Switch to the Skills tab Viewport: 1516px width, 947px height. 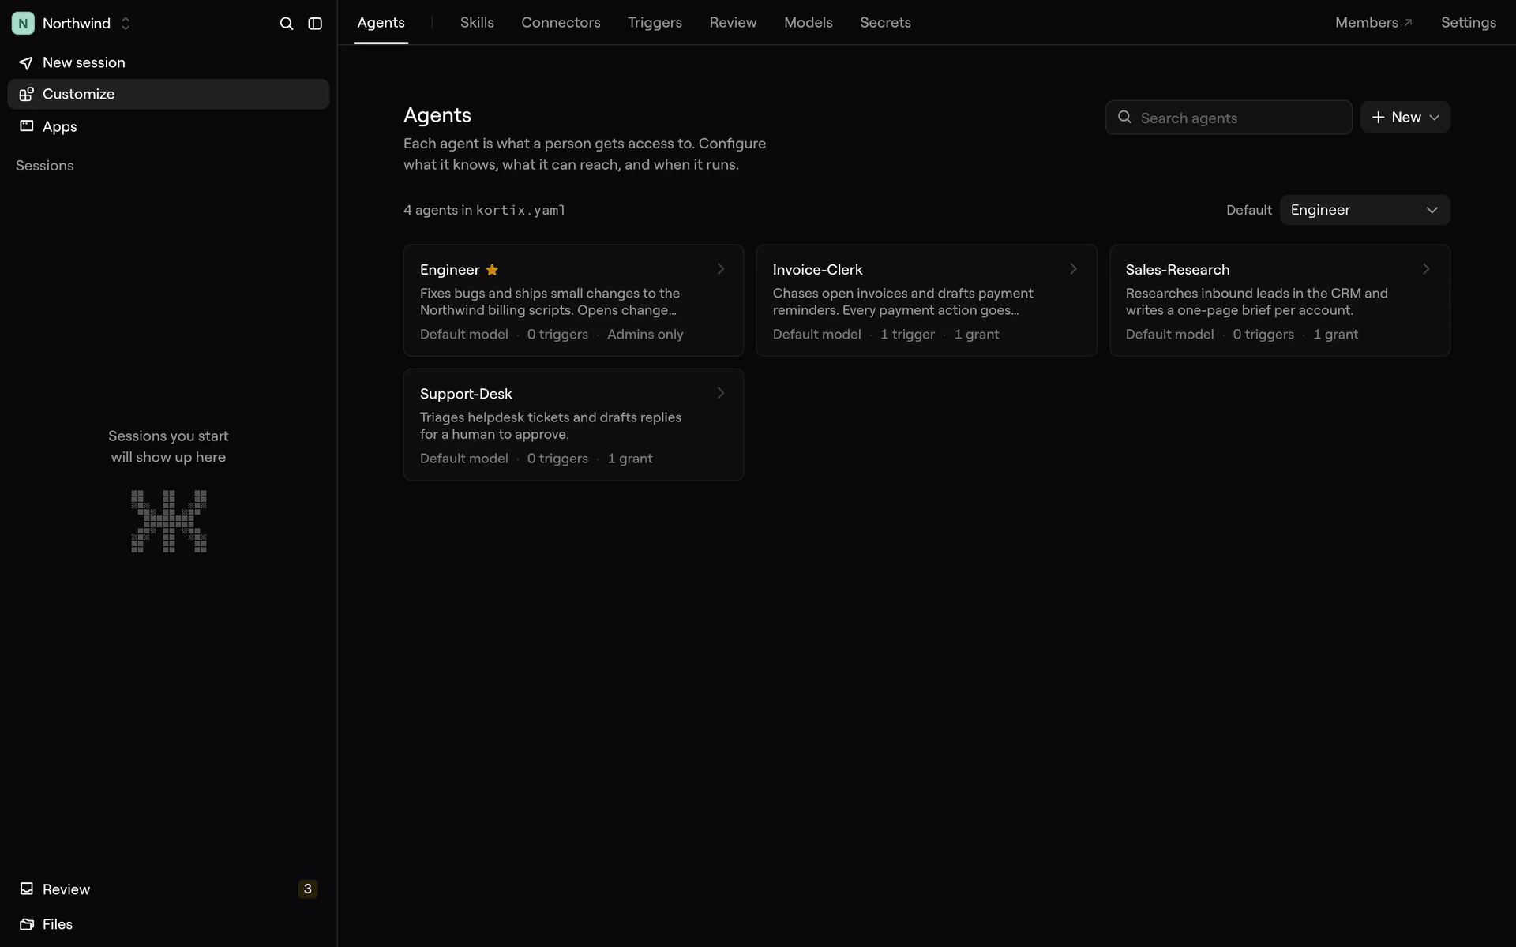tap(477, 23)
